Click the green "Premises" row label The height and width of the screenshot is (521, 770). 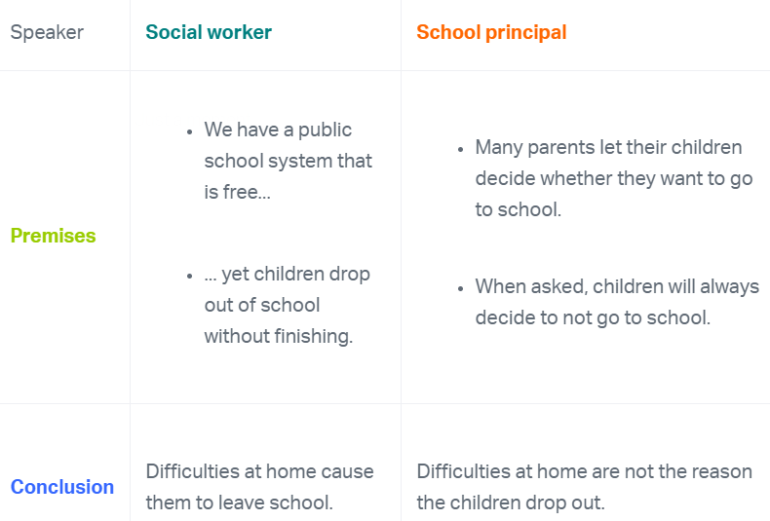(x=53, y=236)
